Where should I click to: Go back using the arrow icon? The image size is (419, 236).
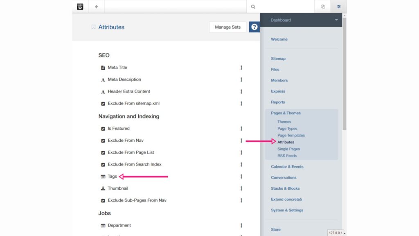(97, 7)
